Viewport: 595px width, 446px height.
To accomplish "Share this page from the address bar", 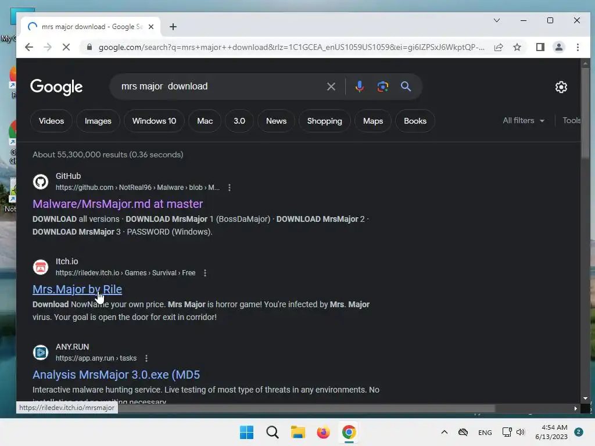I will 498,47.
